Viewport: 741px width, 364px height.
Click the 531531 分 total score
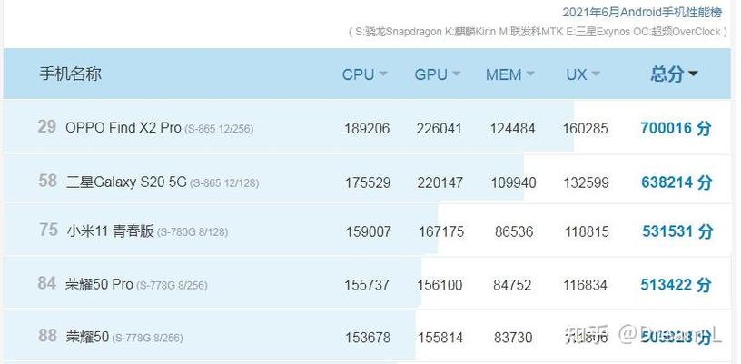pyautogui.click(x=677, y=231)
